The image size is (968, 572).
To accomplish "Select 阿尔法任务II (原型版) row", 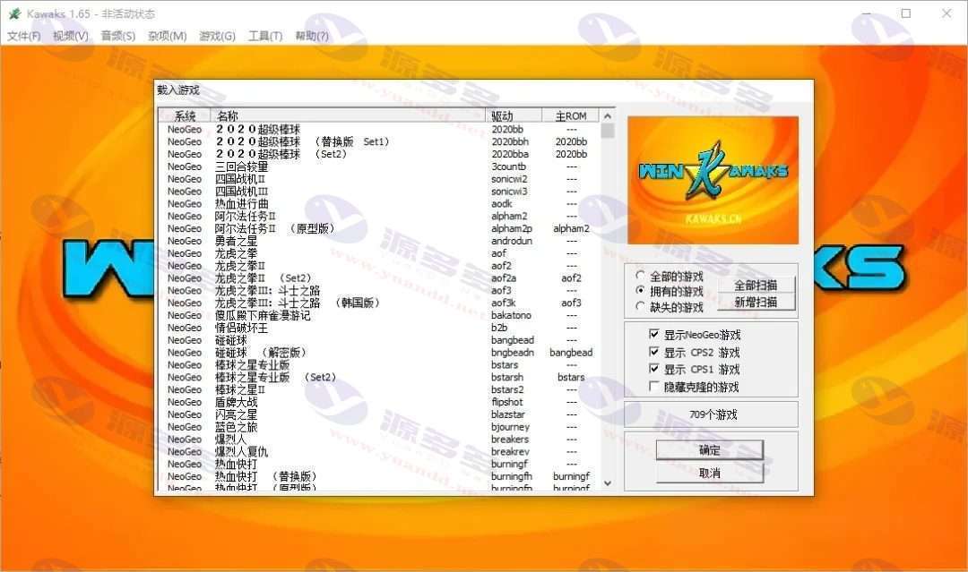I will (378, 228).
